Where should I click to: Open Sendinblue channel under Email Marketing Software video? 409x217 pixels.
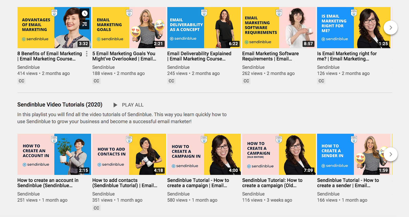[x=253, y=67]
